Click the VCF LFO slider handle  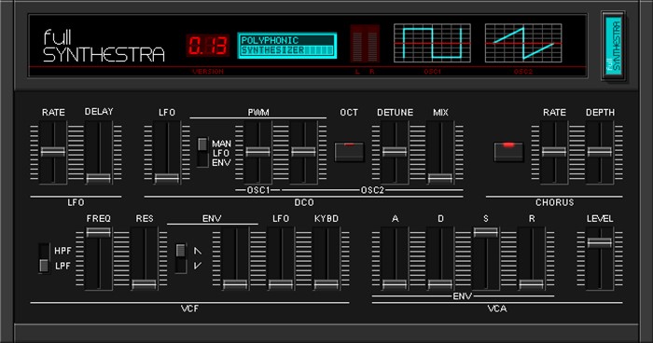pyautogui.click(x=281, y=284)
